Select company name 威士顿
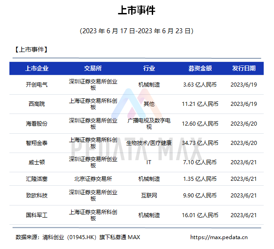 [x=37, y=162]
